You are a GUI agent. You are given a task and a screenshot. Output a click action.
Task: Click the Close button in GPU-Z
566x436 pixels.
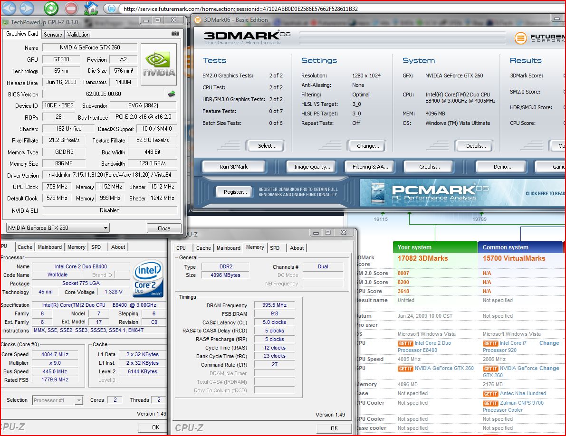[x=164, y=228]
